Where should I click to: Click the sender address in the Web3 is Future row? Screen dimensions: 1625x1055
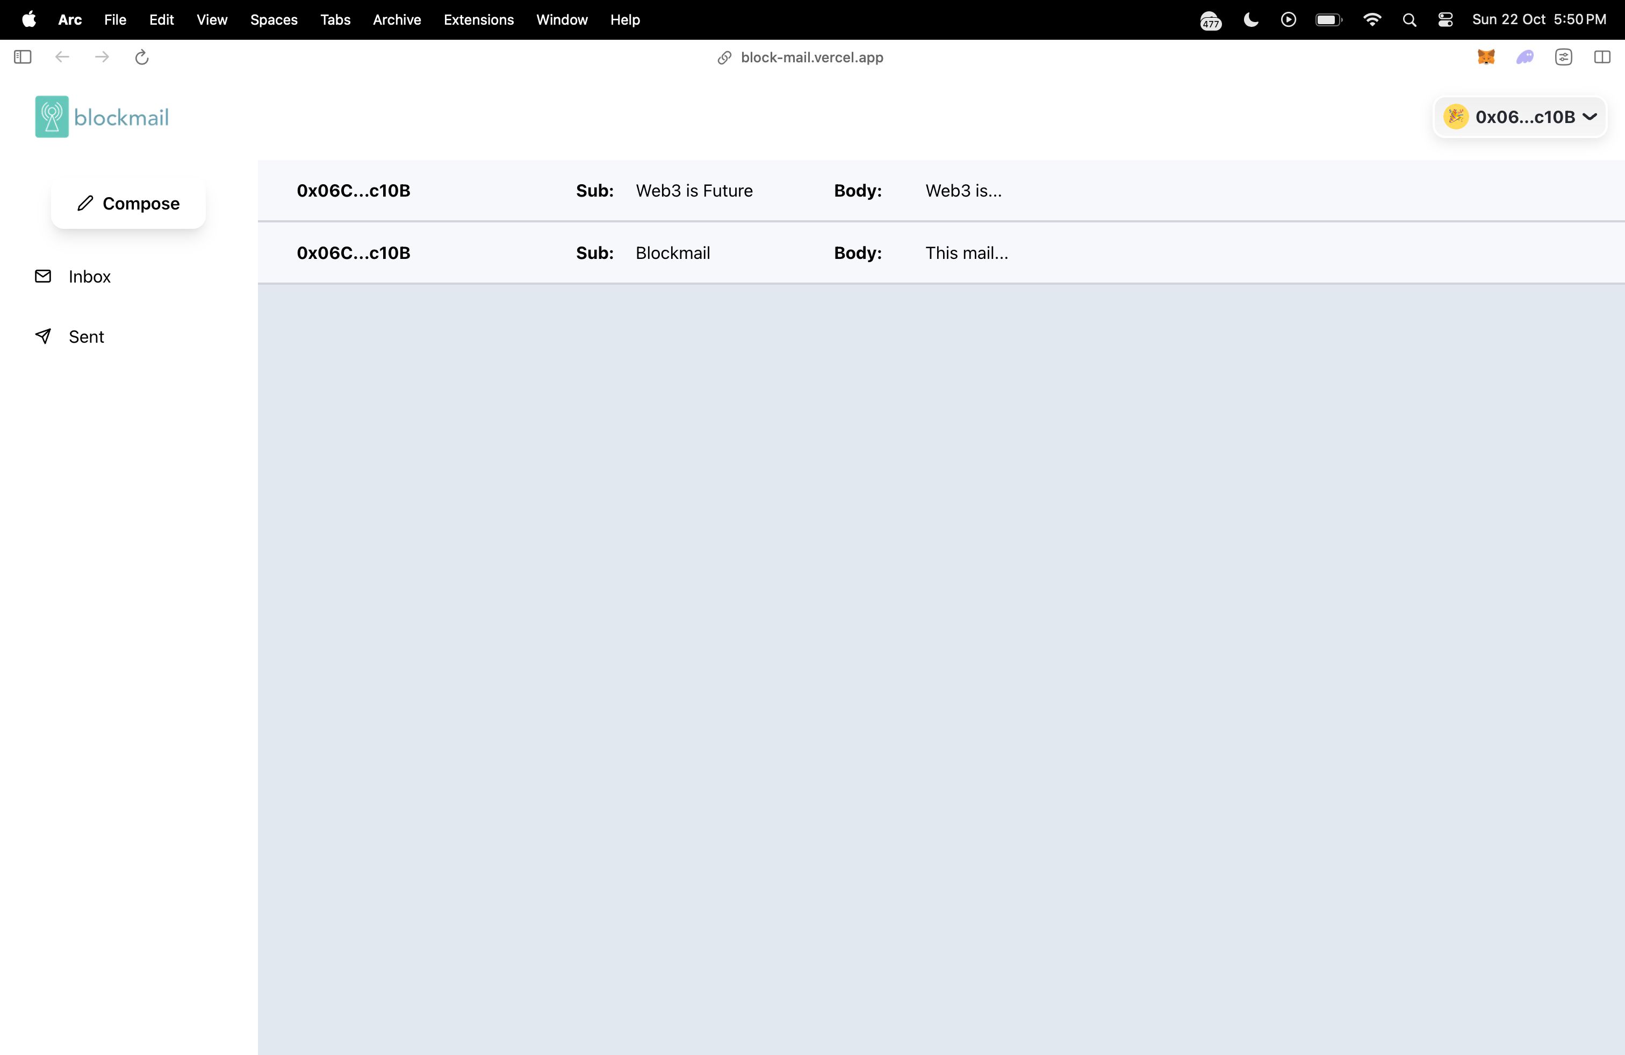pos(353,190)
